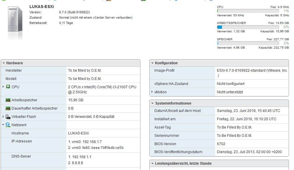Click Verwendet: 4,98 GB storage text
Image resolution: width=294 pixels, height=170 pixels.
(231, 48)
